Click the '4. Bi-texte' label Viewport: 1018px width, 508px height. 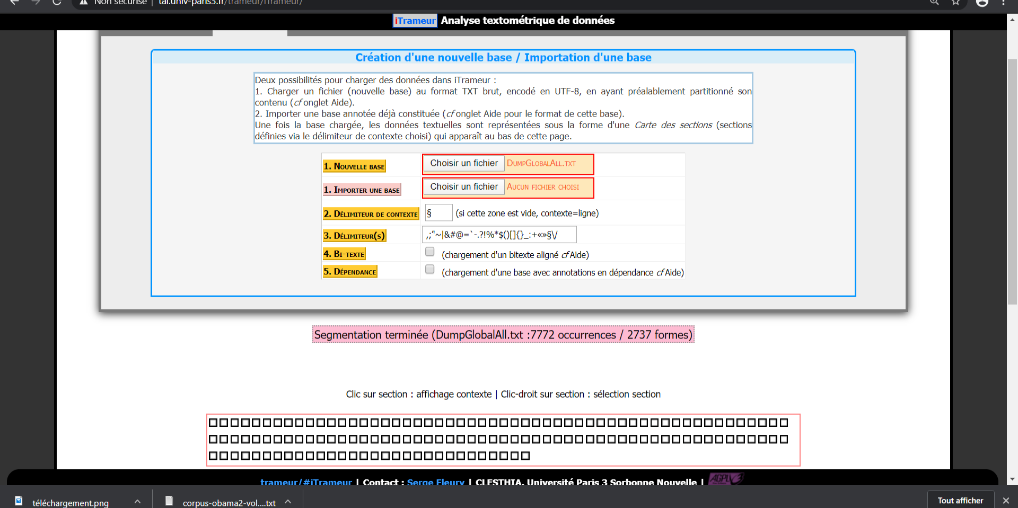[344, 254]
